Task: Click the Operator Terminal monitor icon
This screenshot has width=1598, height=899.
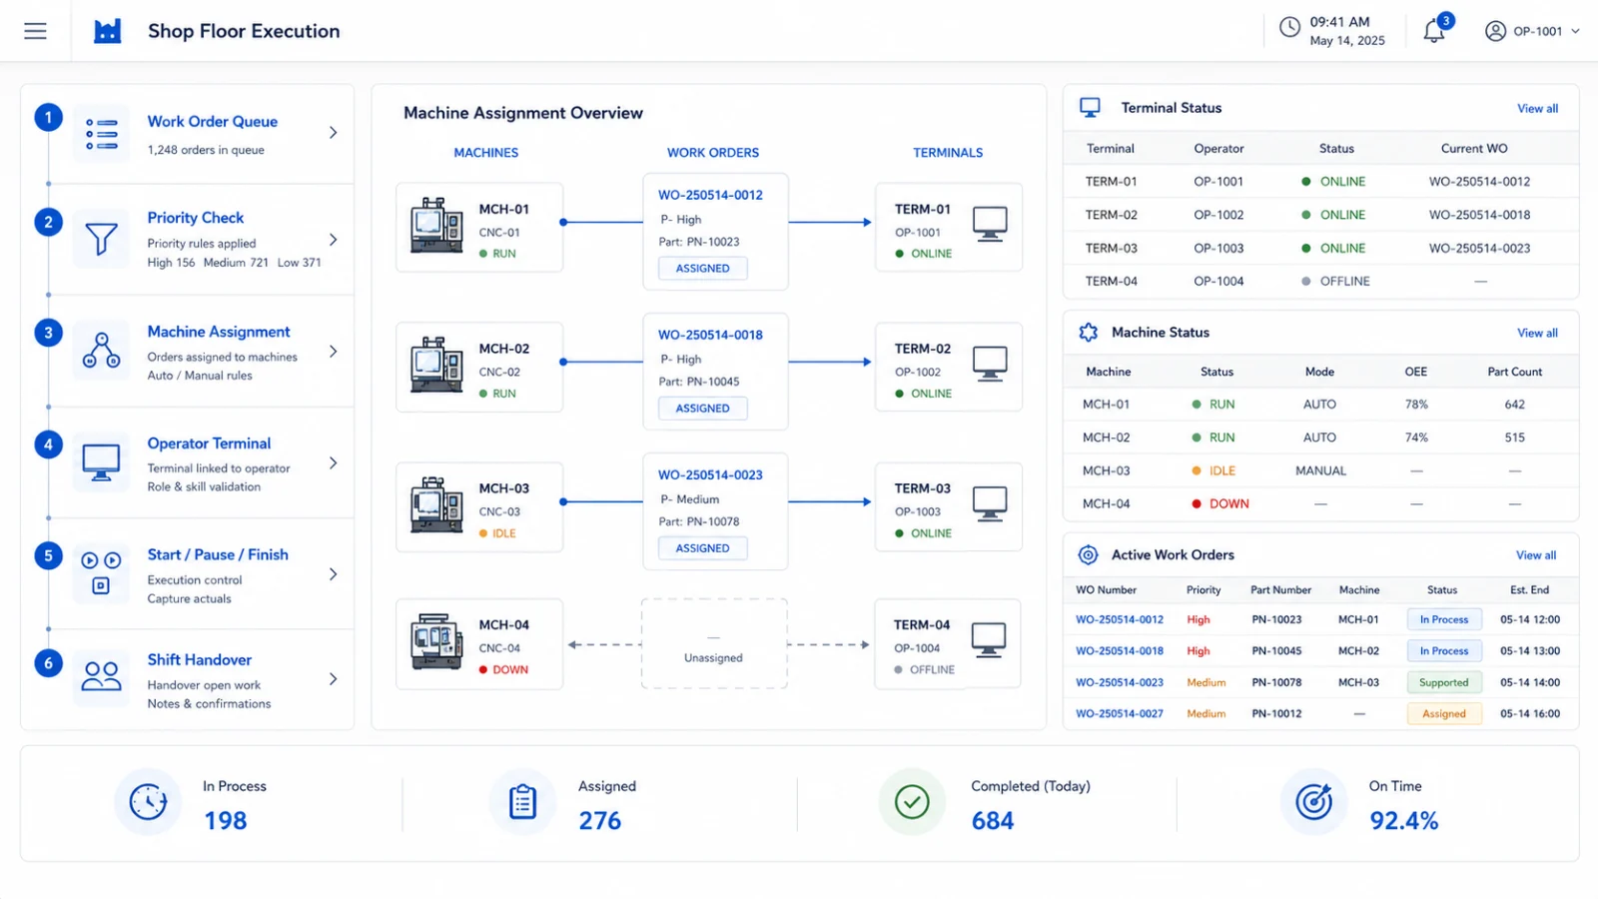Action: coord(101,462)
